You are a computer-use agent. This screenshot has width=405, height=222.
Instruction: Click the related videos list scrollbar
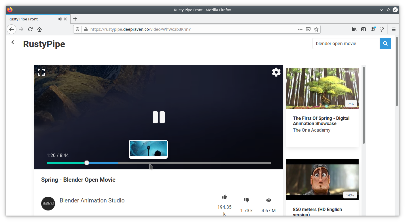click(x=364, y=105)
